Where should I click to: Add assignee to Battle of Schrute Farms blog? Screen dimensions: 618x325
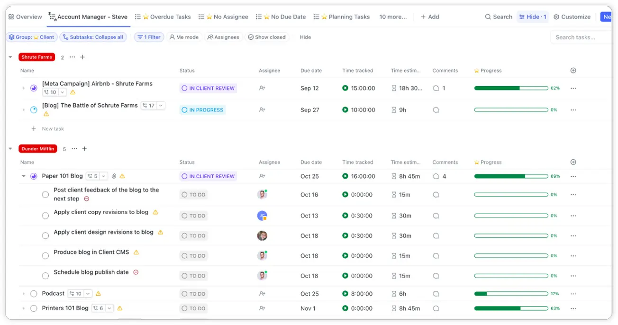[x=262, y=110]
